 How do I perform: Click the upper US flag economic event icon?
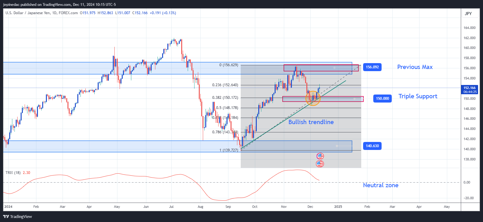pyautogui.click(x=320, y=156)
